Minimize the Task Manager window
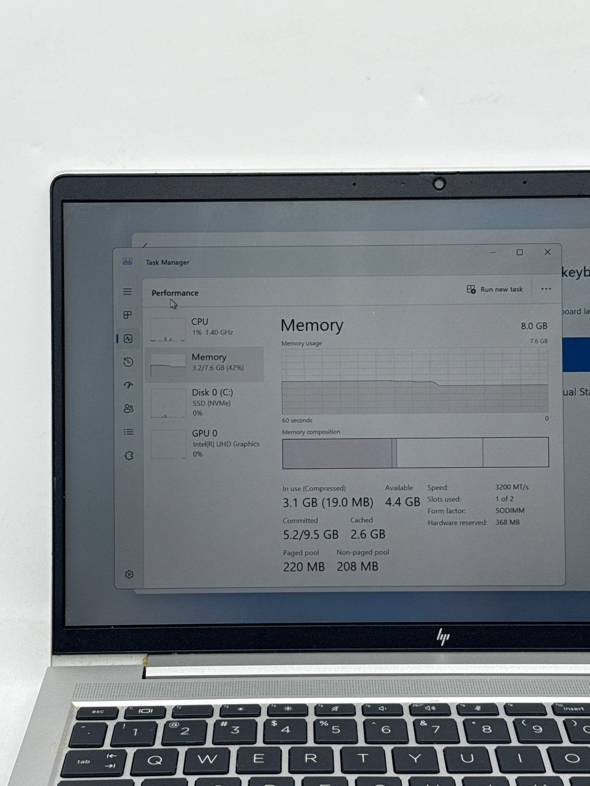Image resolution: width=590 pixels, height=786 pixels. (493, 253)
